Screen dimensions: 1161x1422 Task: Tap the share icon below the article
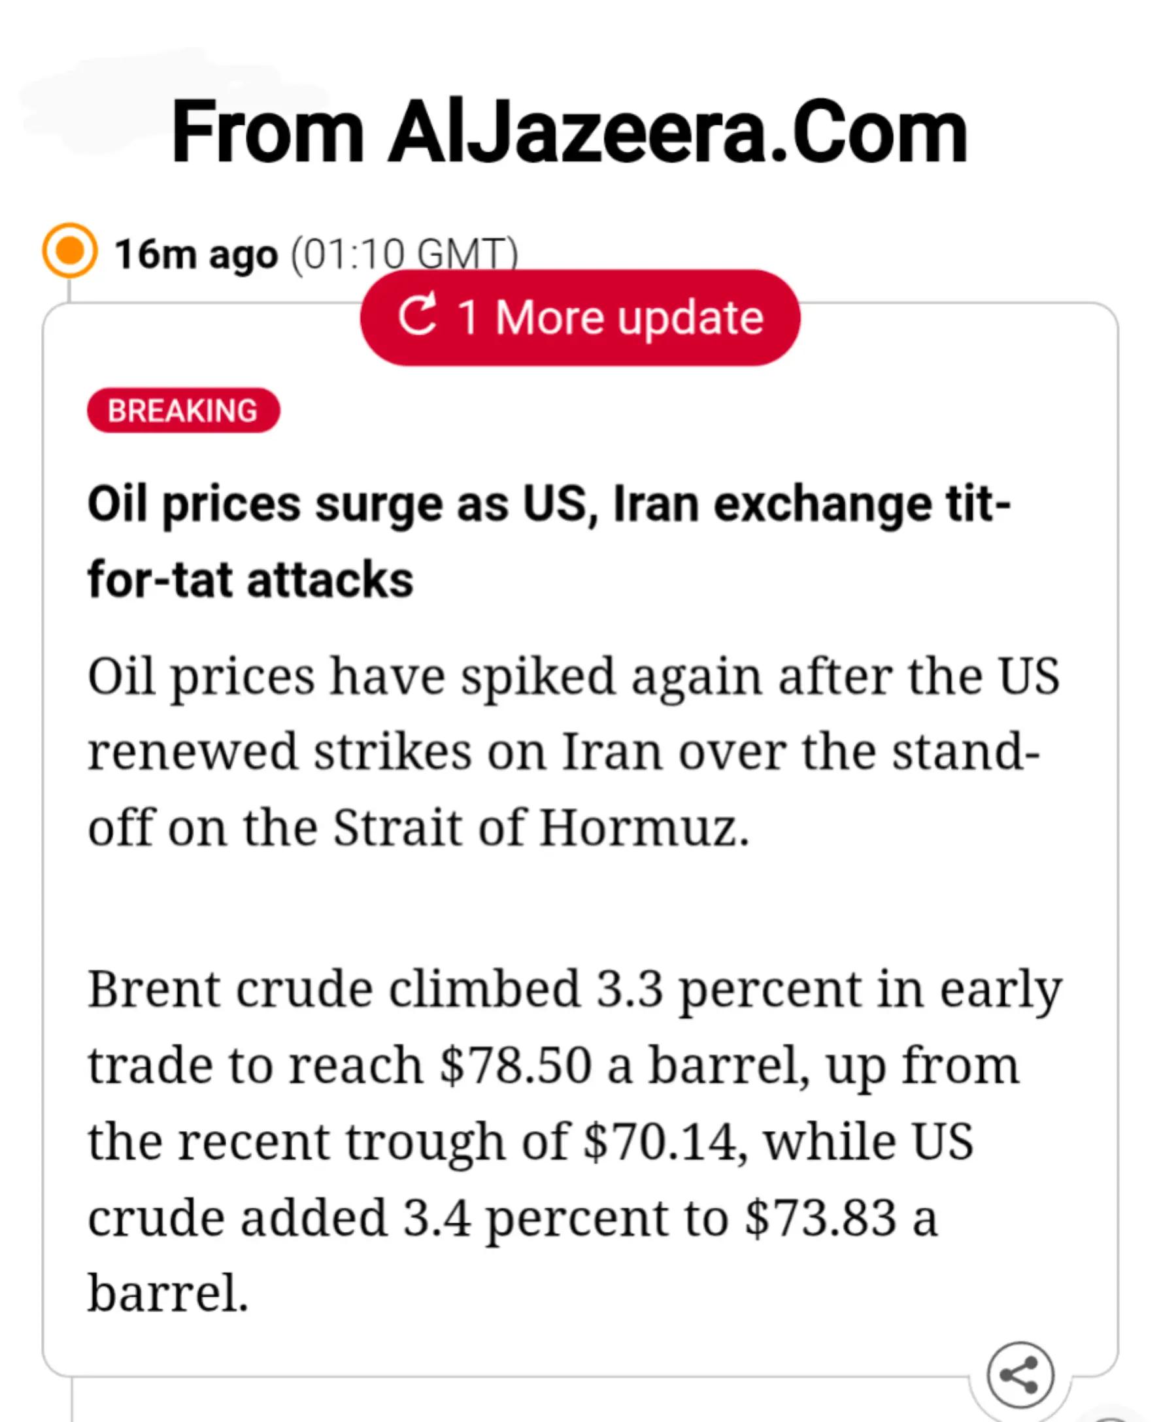1020,1375
